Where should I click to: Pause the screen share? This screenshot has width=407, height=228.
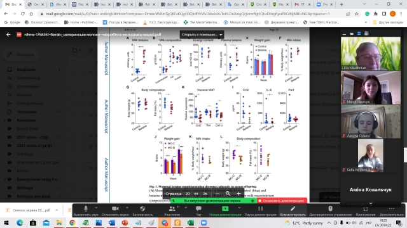point(260,210)
